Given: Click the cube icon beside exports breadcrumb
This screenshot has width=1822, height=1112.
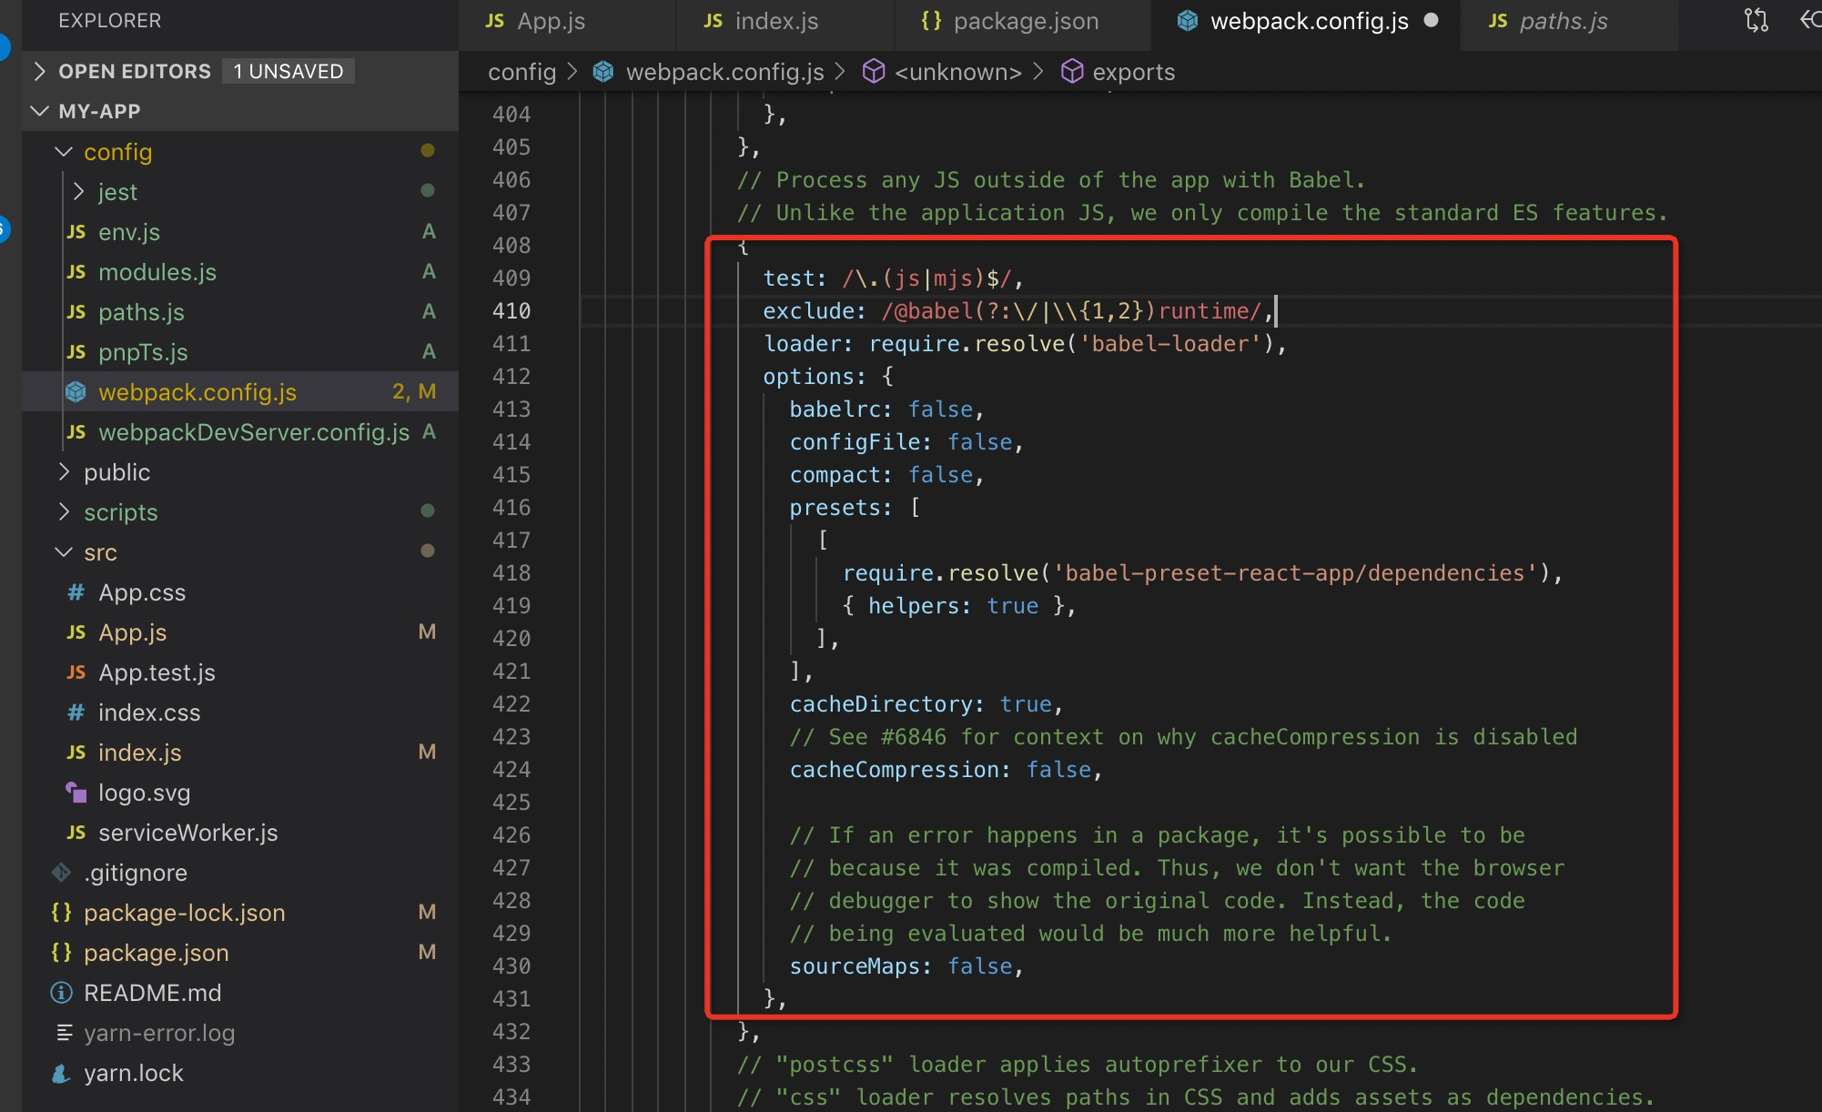Looking at the screenshot, I should (1072, 71).
